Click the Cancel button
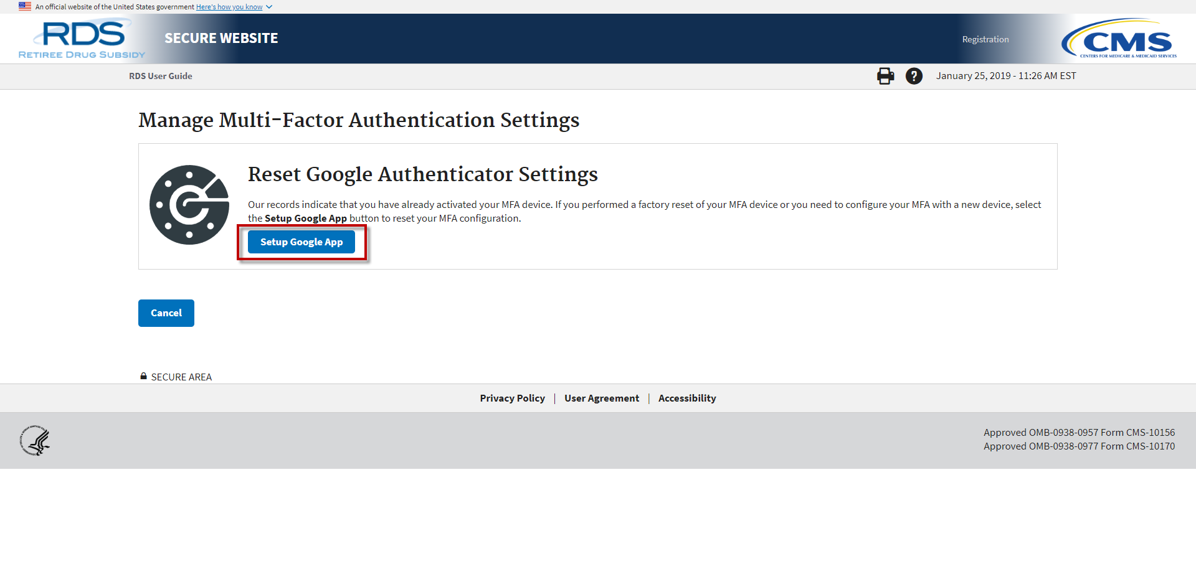Viewport: 1196px width, 584px height. (166, 313)
